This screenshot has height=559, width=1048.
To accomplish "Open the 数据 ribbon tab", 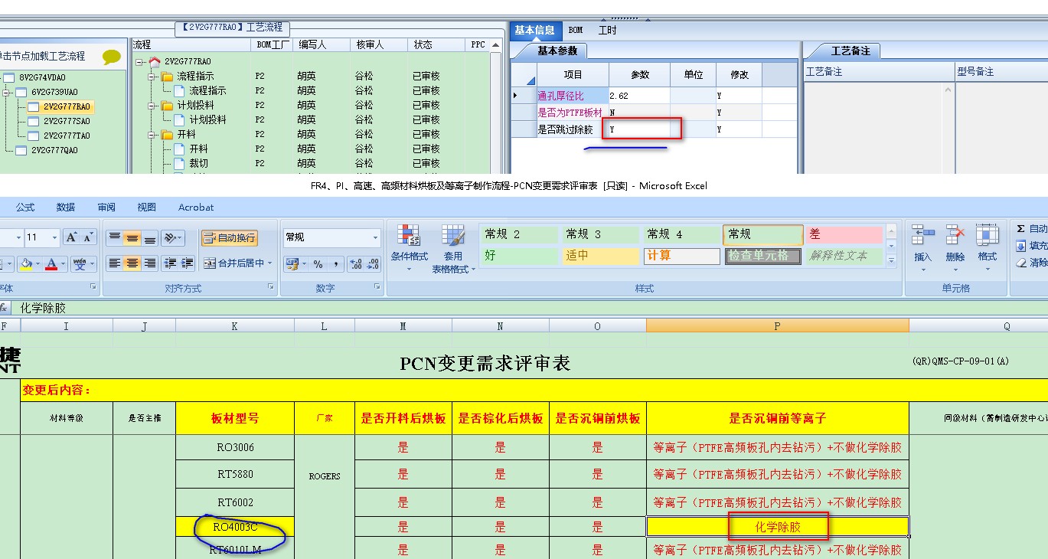I will [x=66, y=208].
